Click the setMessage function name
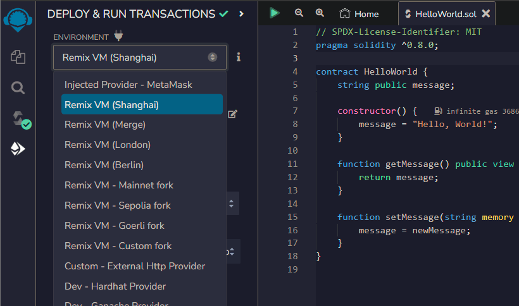Screen dimensions: 519x306 point(412,217)
